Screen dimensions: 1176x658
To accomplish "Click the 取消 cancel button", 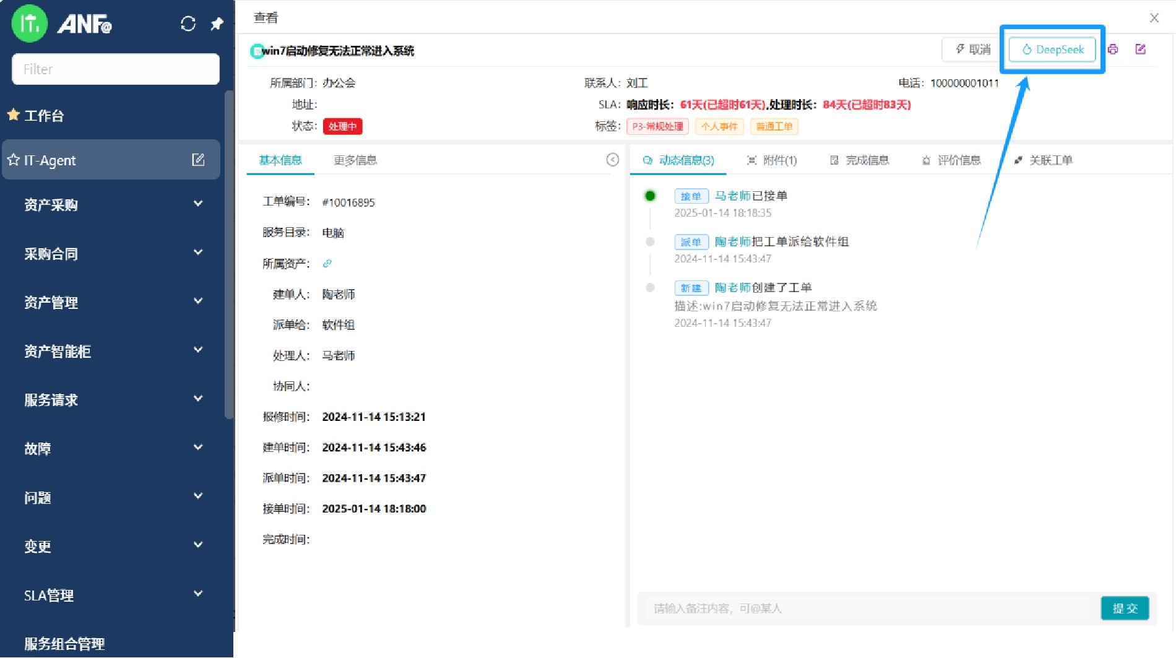I will (972, 50).
